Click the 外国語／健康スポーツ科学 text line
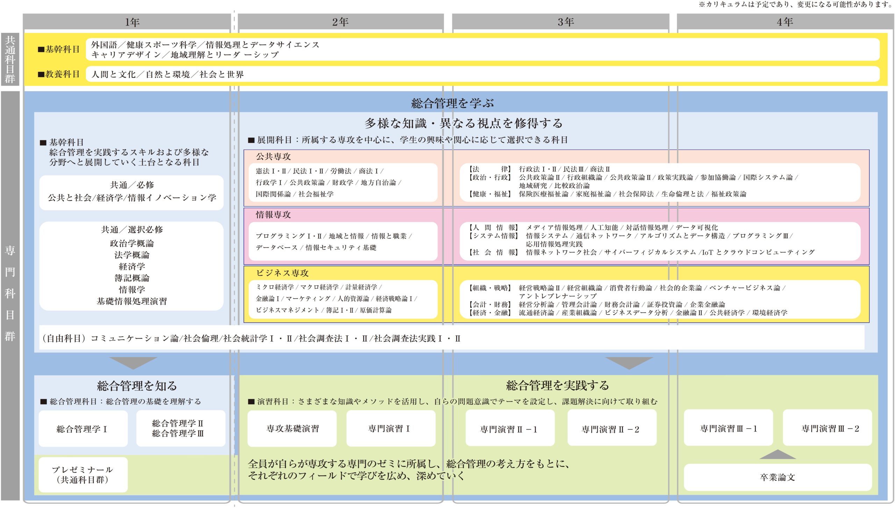 (x=205, y=45)
